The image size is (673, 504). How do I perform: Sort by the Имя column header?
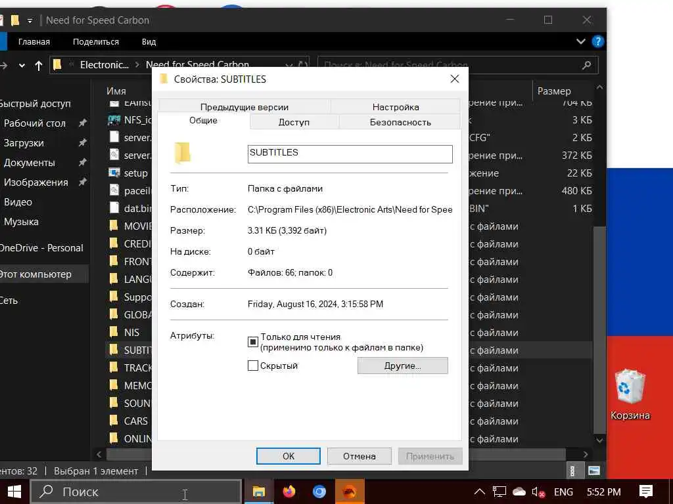116,91
